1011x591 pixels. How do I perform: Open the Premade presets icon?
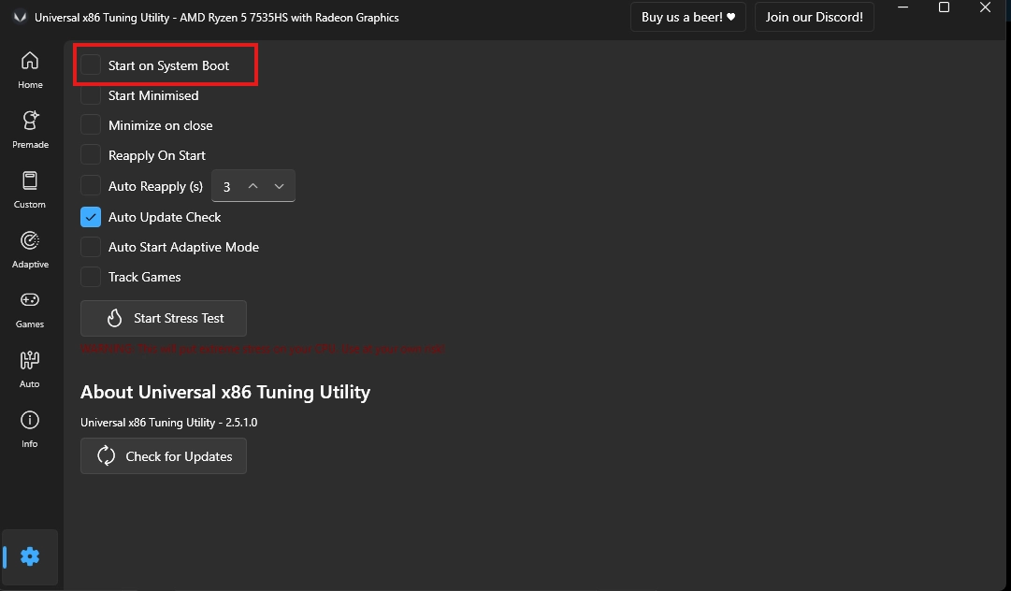30,121
